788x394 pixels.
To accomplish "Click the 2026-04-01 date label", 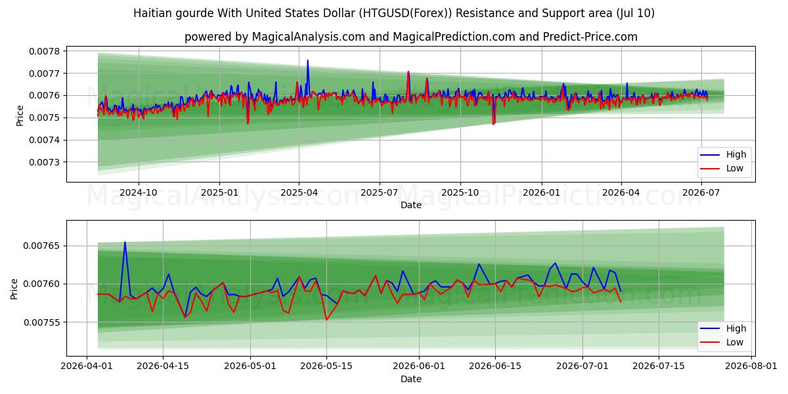I will [87, 367].
